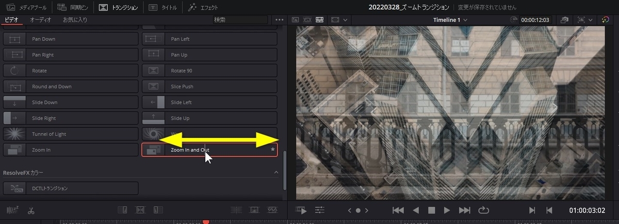Choose the Round and Down transition
The image size is (619, 224).
coord(71,87)
